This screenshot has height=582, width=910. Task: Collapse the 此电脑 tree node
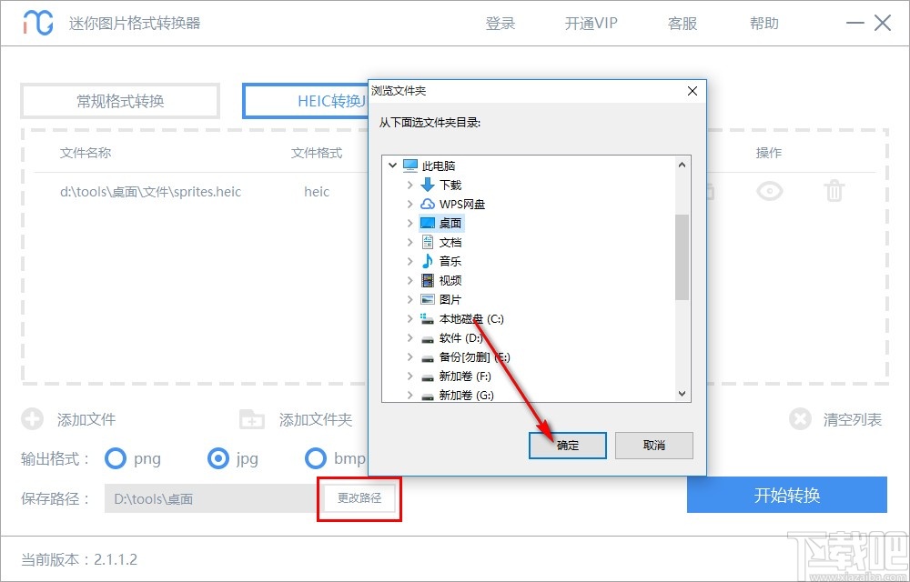(x=393, y=165)
